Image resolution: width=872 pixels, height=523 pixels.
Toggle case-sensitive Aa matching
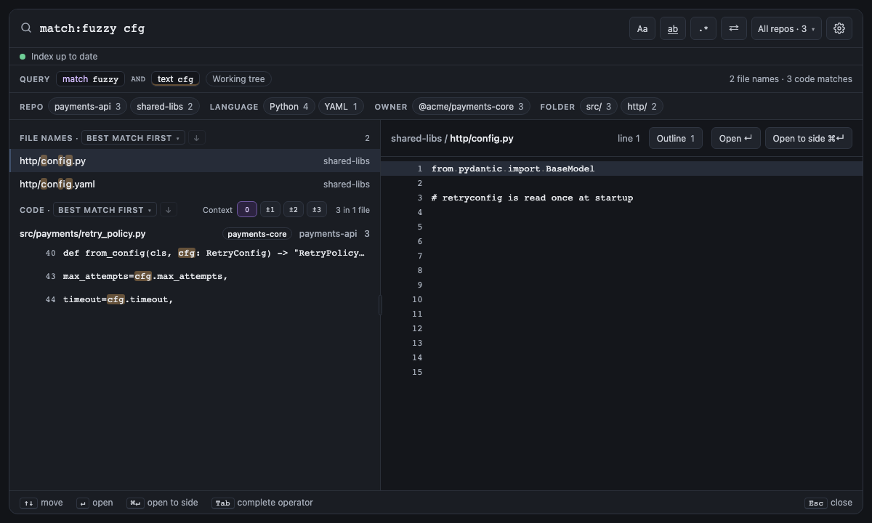pyautogui.click(x=642, y=28)
